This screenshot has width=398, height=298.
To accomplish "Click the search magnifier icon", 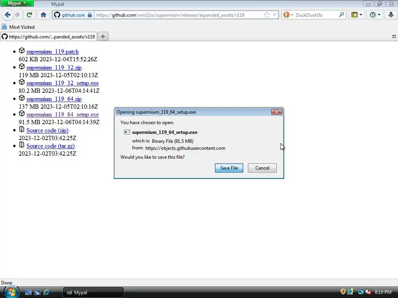I will 341,15.
